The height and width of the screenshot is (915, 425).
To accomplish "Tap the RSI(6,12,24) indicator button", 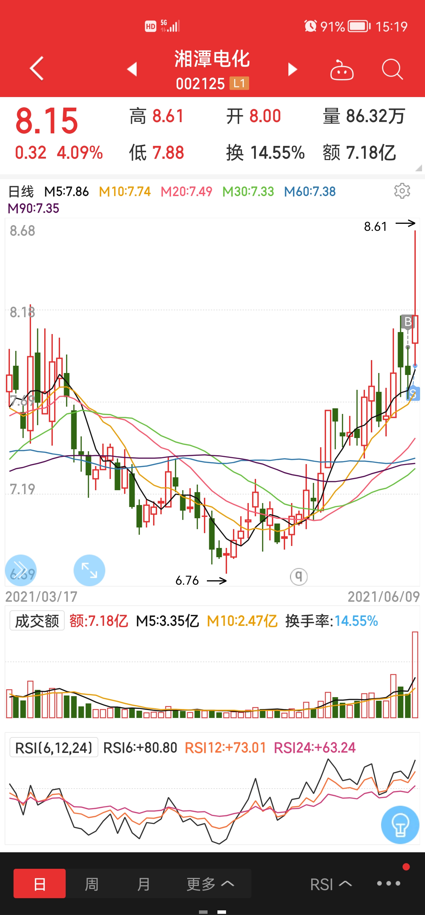I will tap(53, 747).
